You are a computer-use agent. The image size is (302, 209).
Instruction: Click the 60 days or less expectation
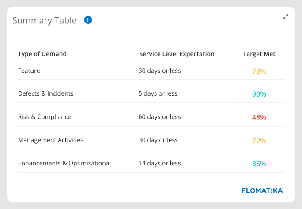click(x=159, y=117)
